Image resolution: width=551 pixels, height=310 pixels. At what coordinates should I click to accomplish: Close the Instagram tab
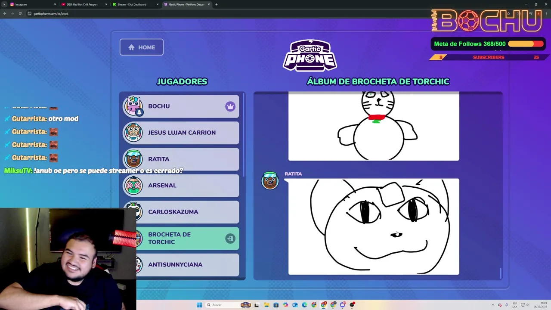[55, 4]
